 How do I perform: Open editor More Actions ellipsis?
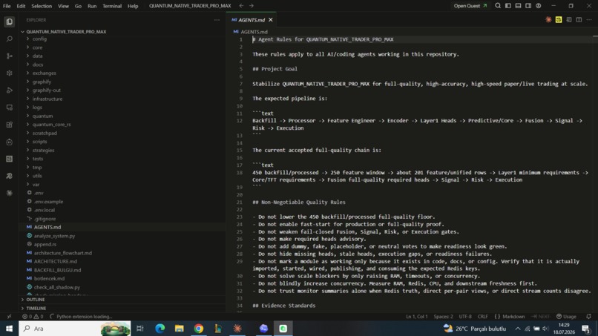[589, 20]
